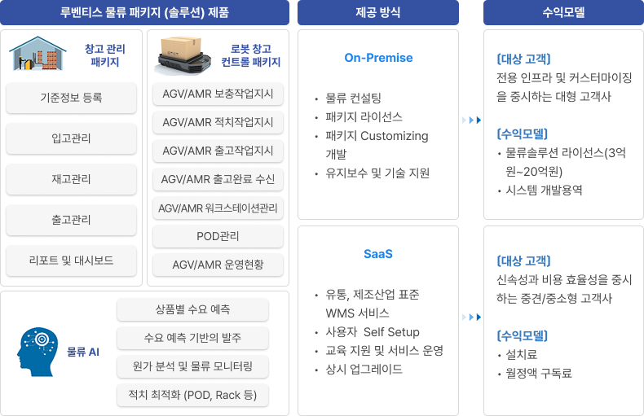Select the 출고관리 button

[x=72, y=220]
